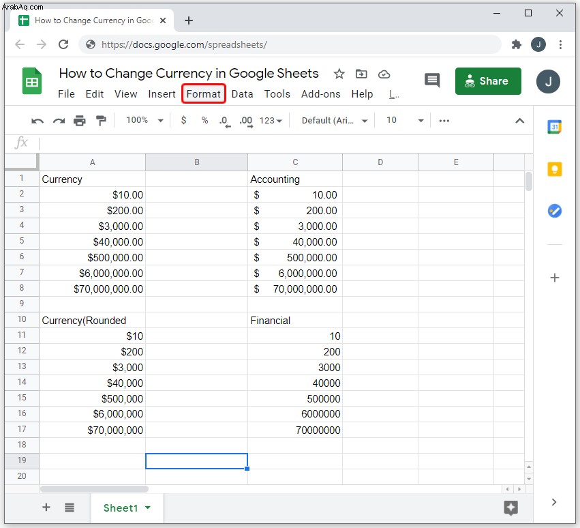Click the browser address bar URL

(184, 45)
